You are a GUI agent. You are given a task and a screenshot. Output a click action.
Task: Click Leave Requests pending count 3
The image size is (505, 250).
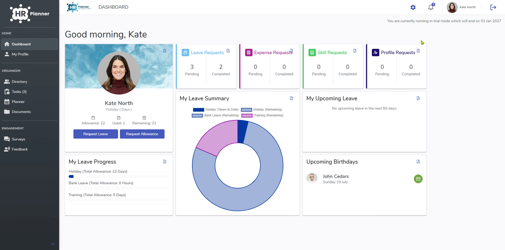(192, 67)
